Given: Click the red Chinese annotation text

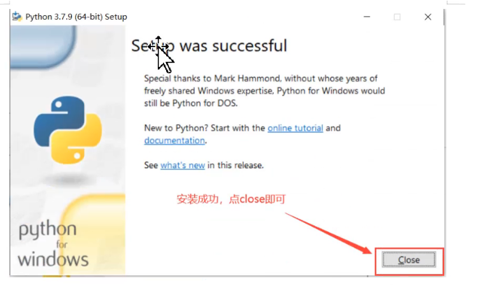Looking at the screenshot, I should coord(231,199).
